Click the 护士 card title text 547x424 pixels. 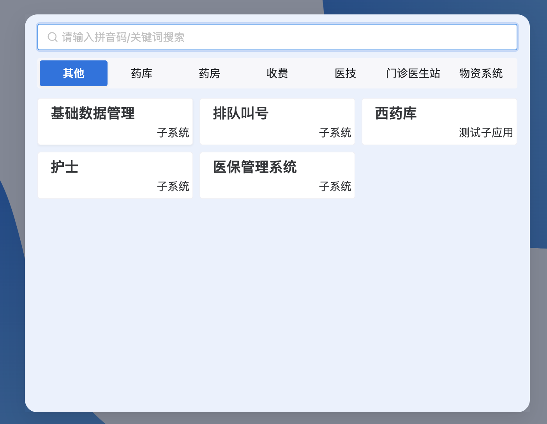(x=65, y=167)
